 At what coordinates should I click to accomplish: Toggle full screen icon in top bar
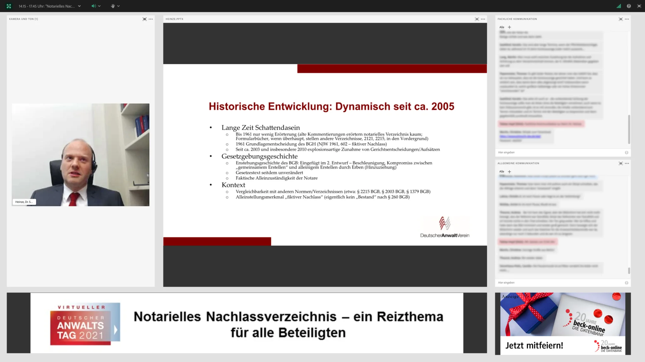coord(639,6)
